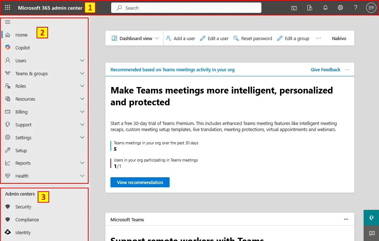The height and width of the screenshot is (241, 379).
Task: Click the Reports chart icon
Action: [x=8, y=163]
